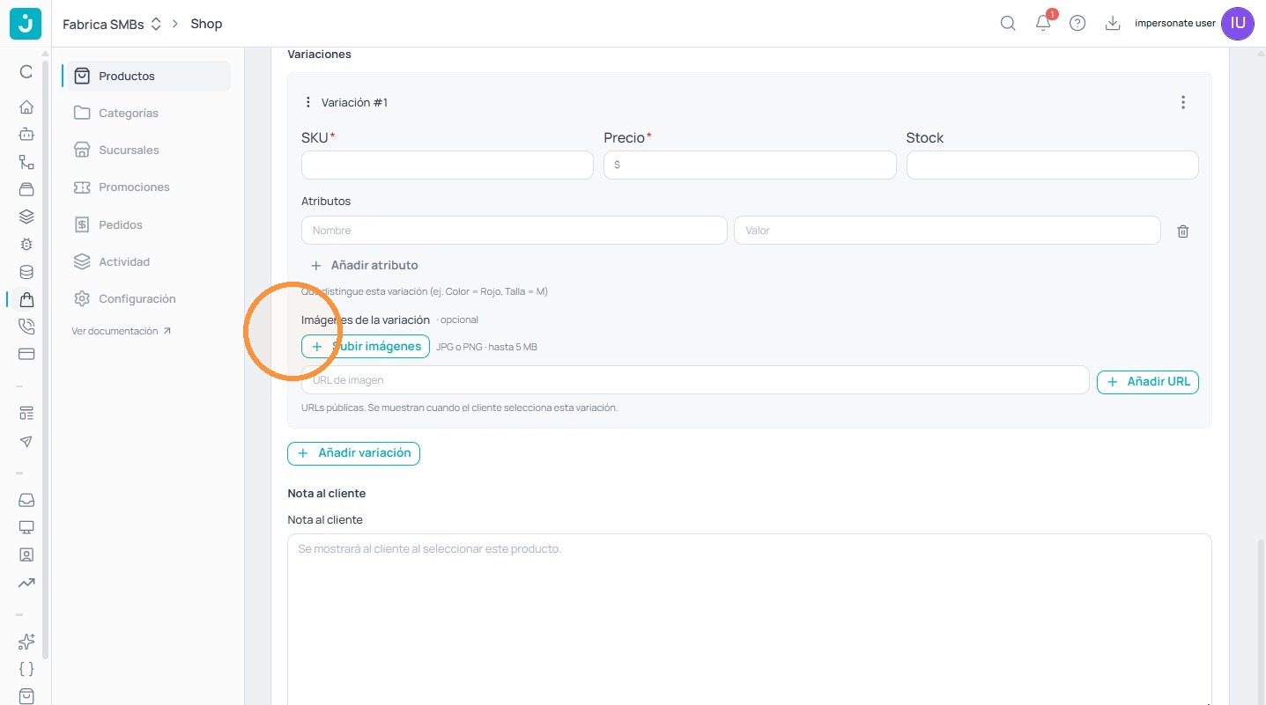Open the database cylinder icon in left rail
The width and height of the screenshot is (1266, 705).
26,272
